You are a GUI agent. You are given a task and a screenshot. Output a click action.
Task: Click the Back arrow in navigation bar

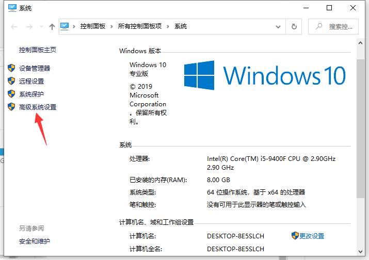(x=13, y=26)
